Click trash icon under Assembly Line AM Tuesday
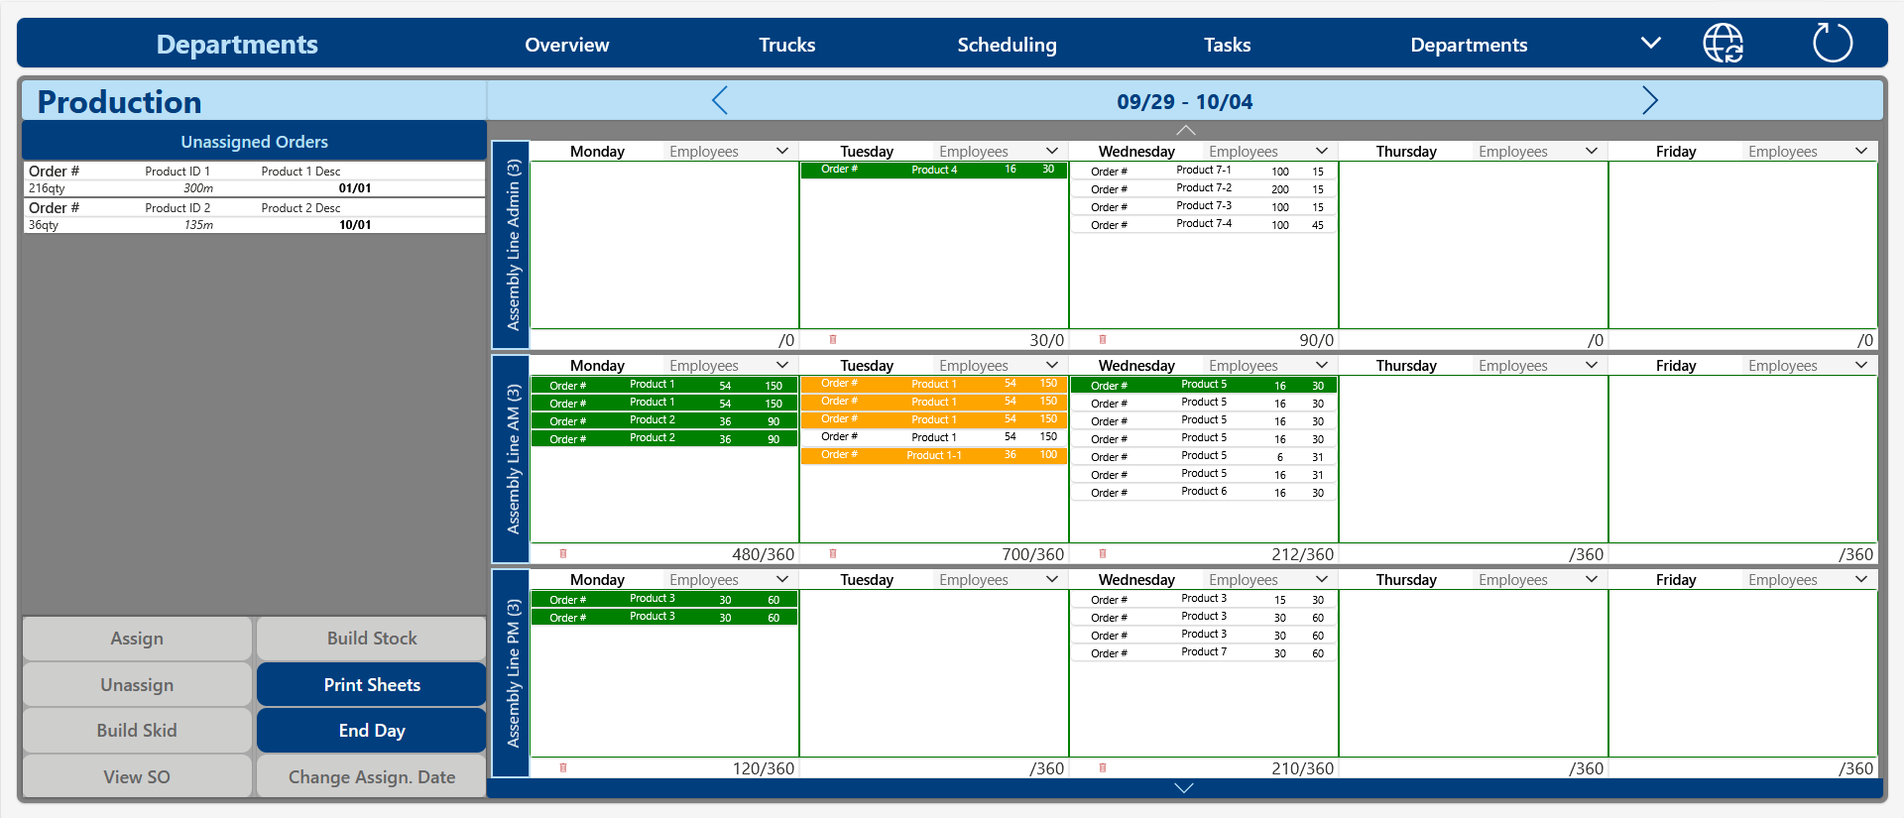 point(833,554)
